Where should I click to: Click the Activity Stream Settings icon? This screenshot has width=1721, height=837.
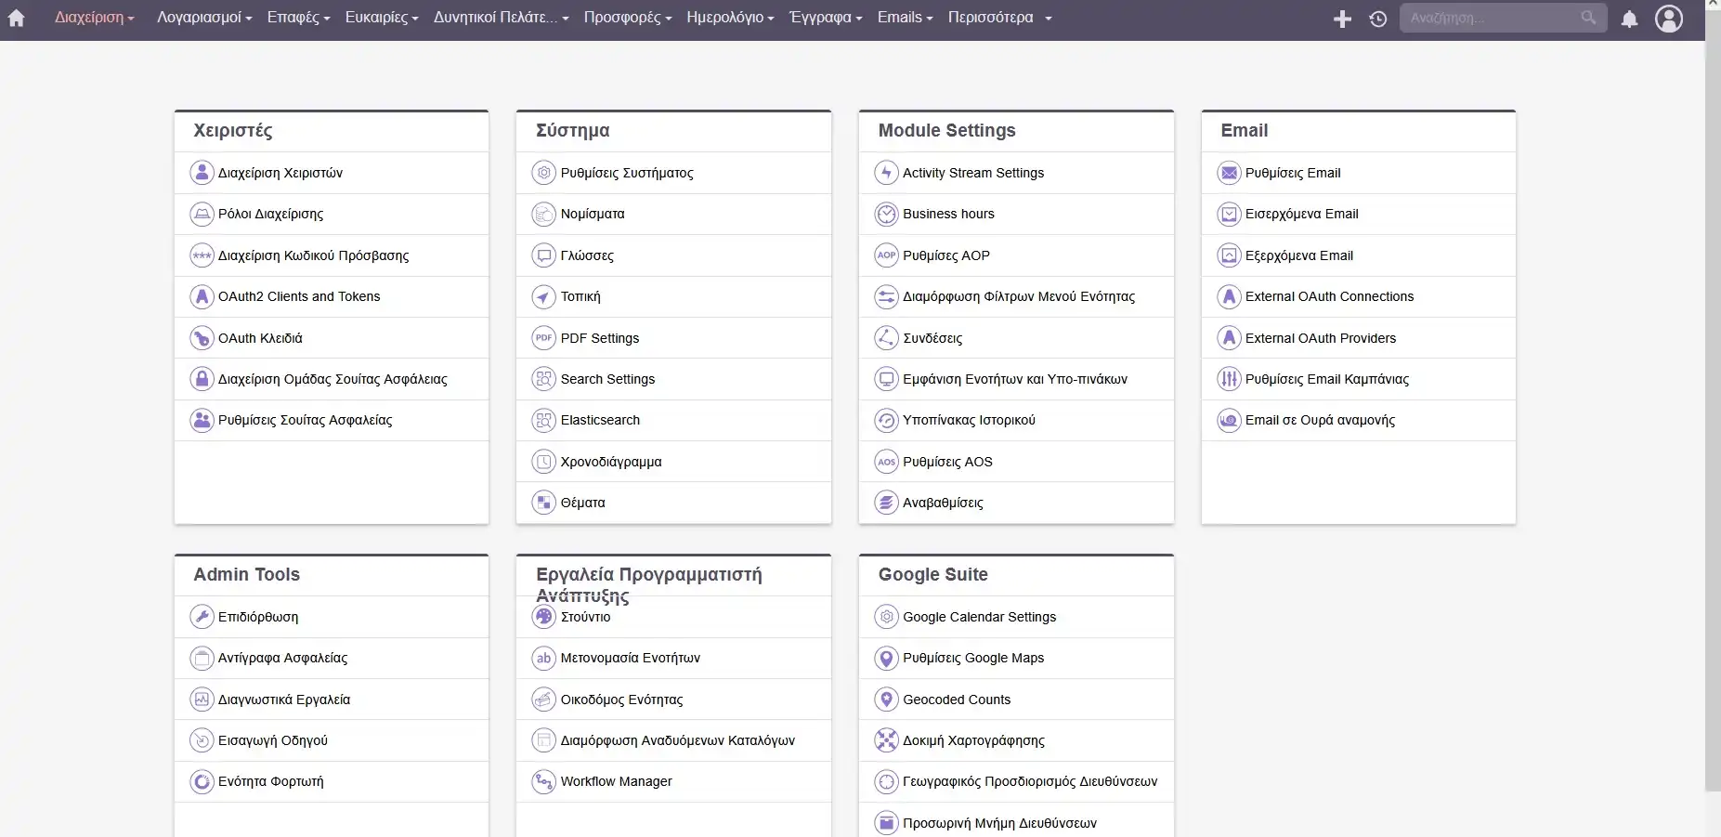pos(886,173)
